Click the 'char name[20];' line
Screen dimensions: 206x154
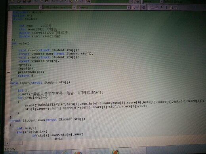click(x=32, y=29)
